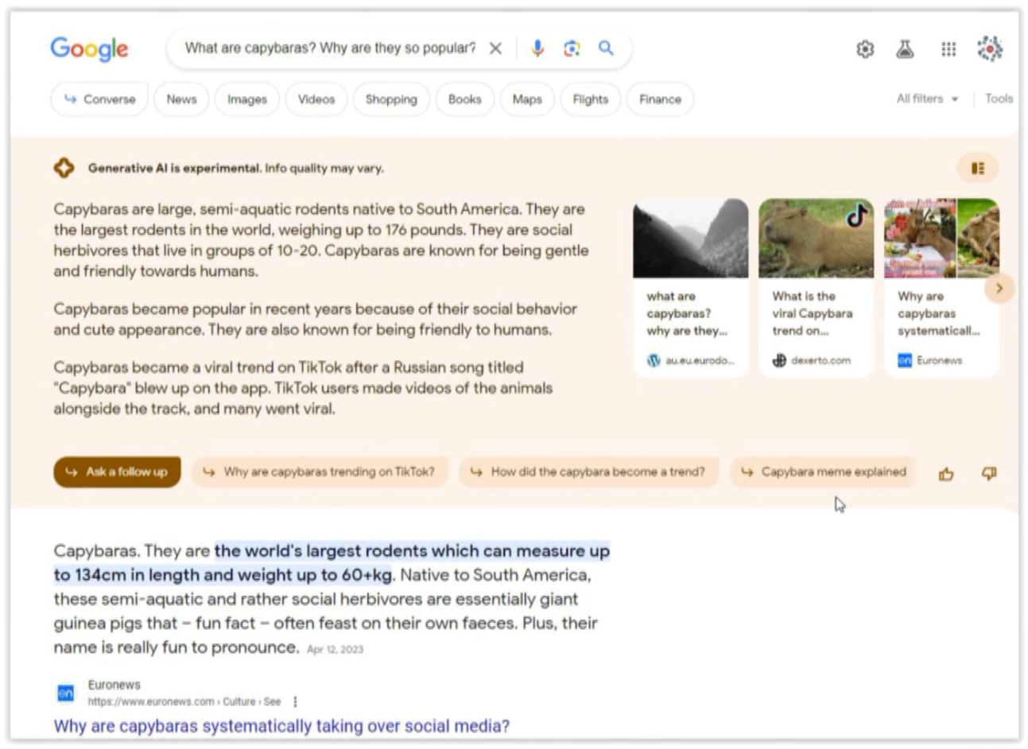This screenshot has width=1028, height=749.
Task: Submit search with magnifying glass icon
Action: (606, 49)
